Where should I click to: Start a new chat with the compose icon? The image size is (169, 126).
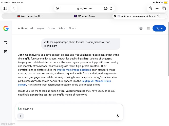tap(6, 51)
